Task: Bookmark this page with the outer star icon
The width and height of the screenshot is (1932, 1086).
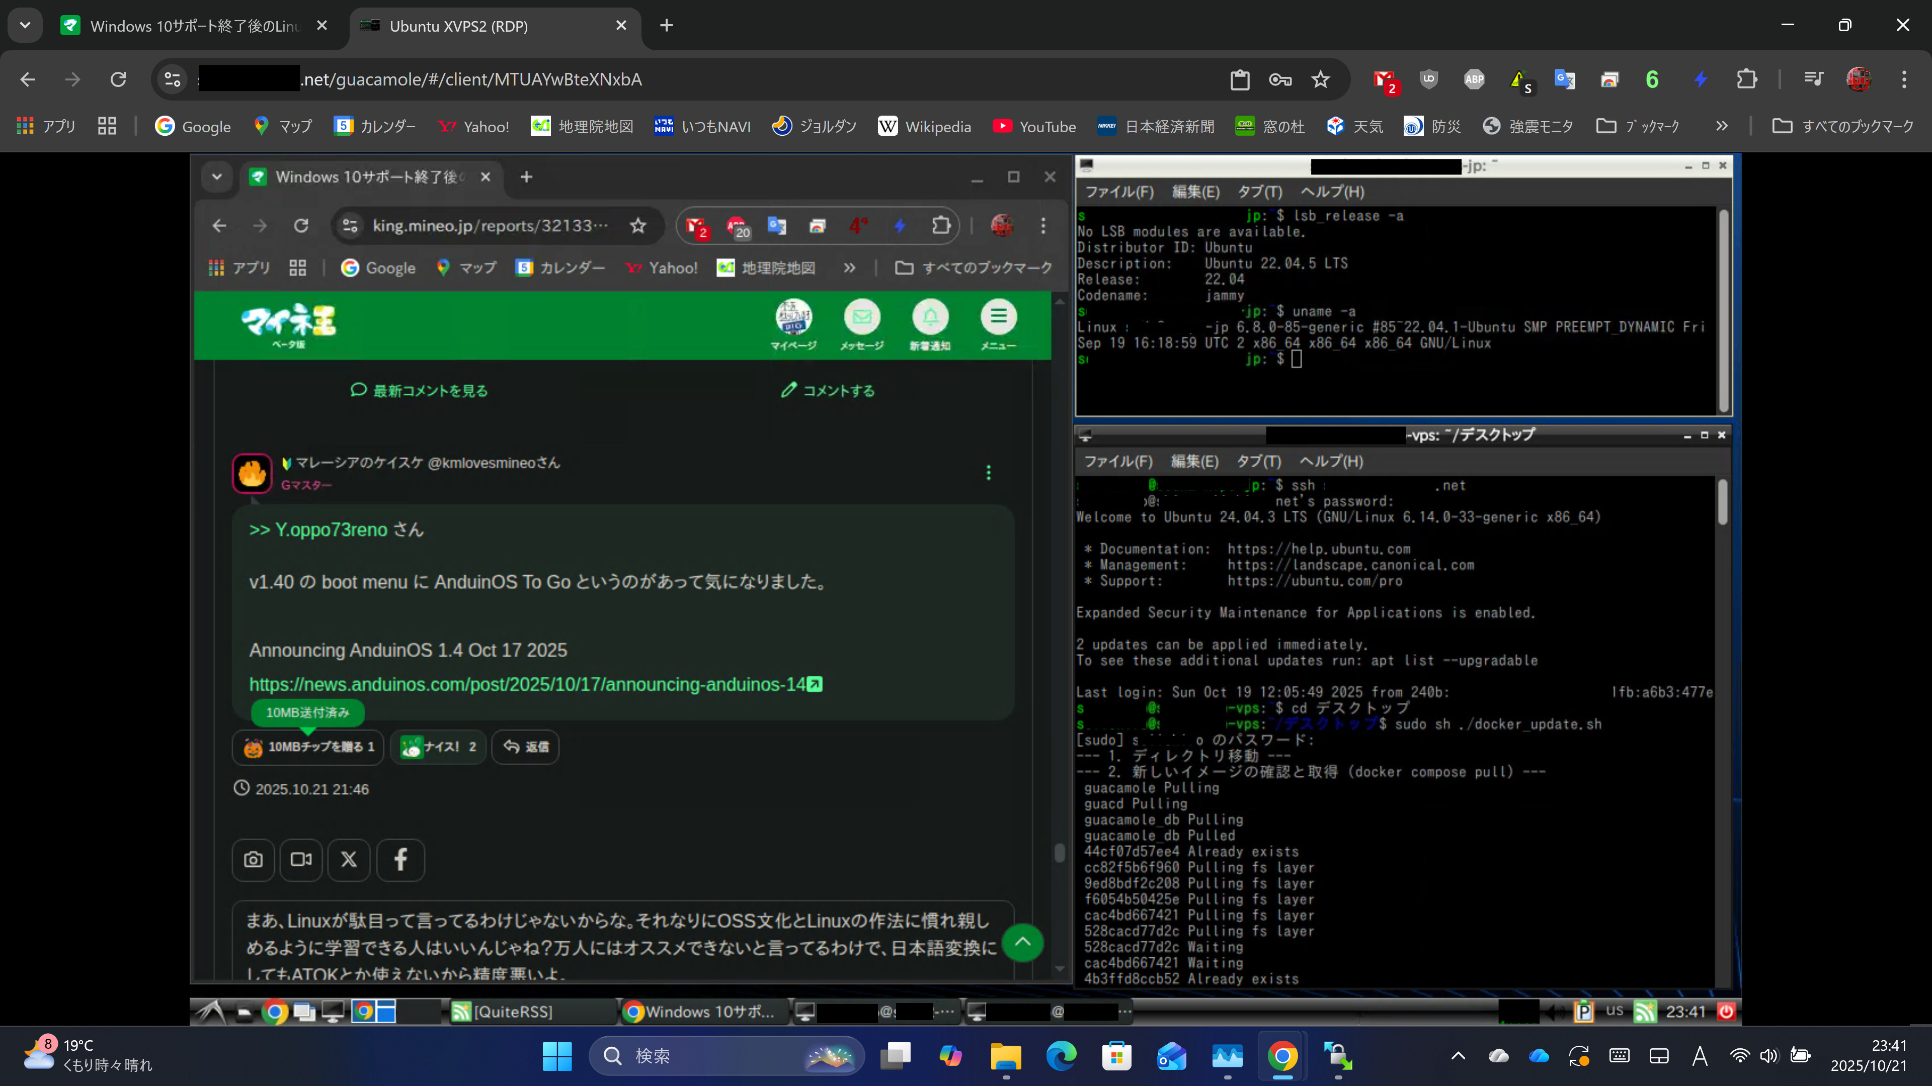Action: 1320,79
